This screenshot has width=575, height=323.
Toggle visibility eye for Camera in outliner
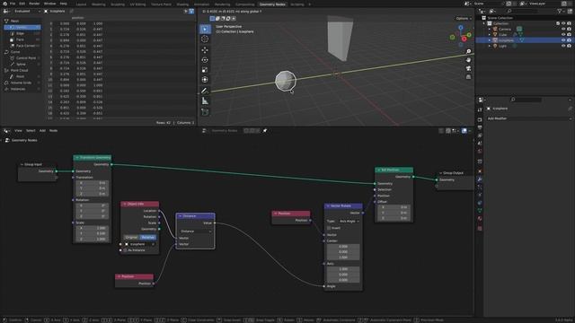click(x=563, y=29)
